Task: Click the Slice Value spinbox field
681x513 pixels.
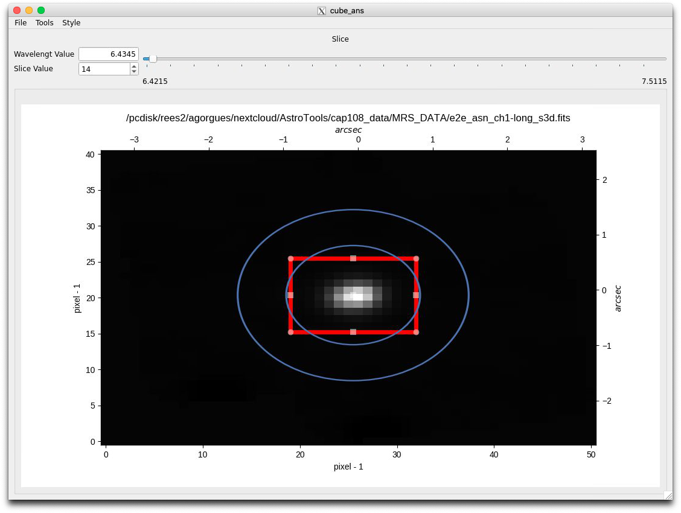Action: (x=104, y=69)
